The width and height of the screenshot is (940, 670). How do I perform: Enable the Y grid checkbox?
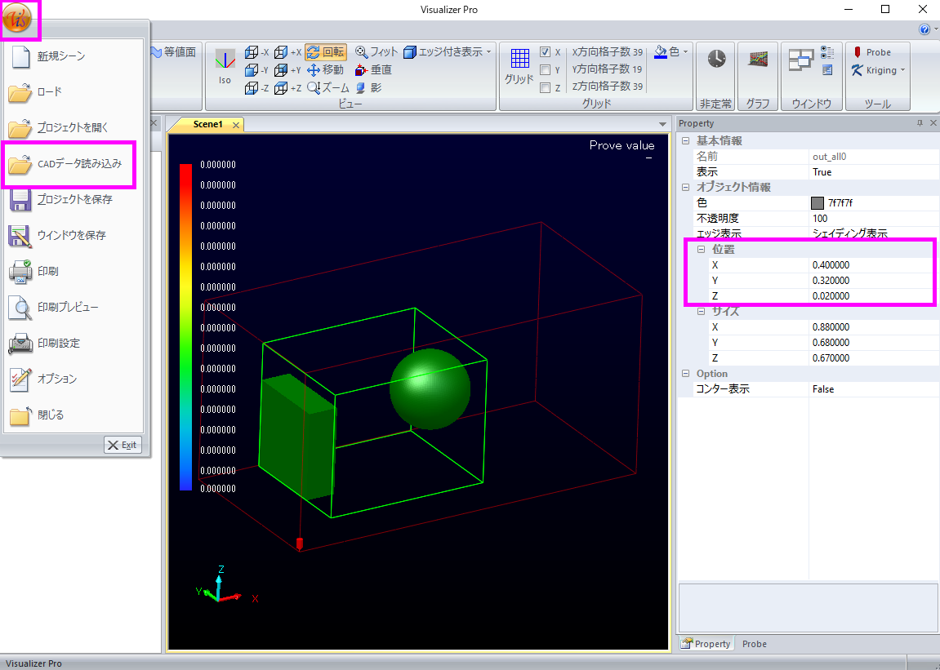(546, 70)
